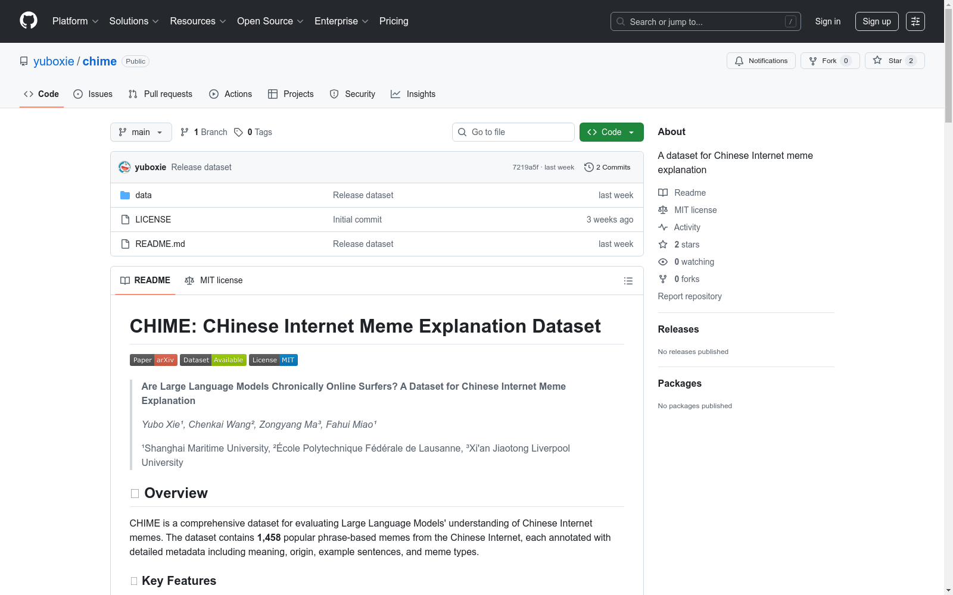Click the repository icon beside yuboxie
This screenshot has height=595, width=953.
tap(24, 61)
